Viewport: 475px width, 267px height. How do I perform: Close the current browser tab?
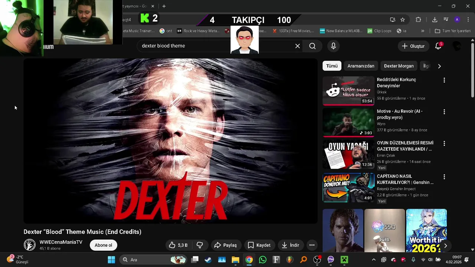(153, 6)
